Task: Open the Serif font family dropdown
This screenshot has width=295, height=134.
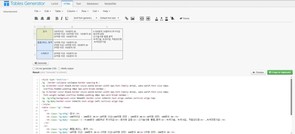Action: click(85, 18)
